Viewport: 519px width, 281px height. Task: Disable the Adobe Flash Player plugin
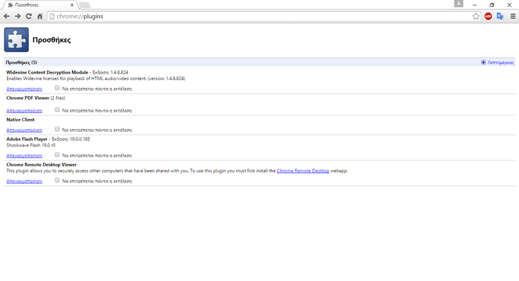pyautogui.click(x=24, y=155)
